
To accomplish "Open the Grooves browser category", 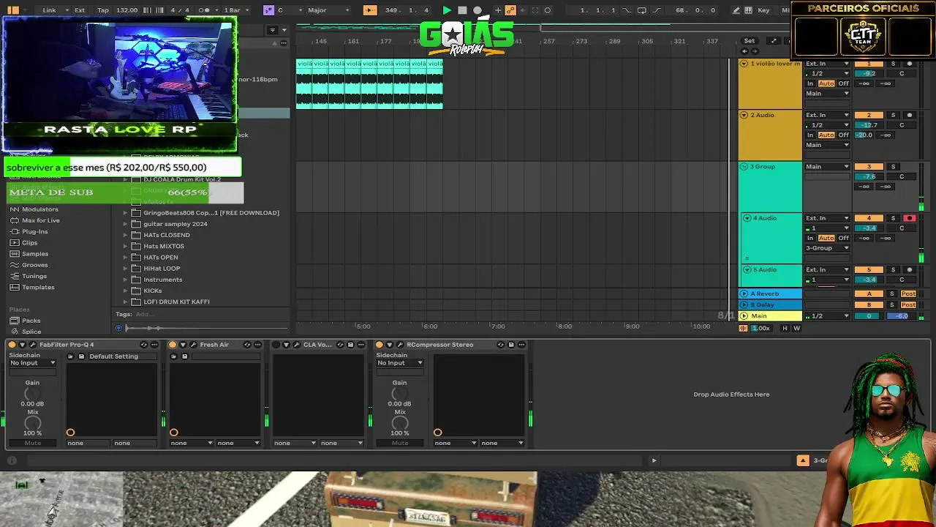I will [34, 265].
